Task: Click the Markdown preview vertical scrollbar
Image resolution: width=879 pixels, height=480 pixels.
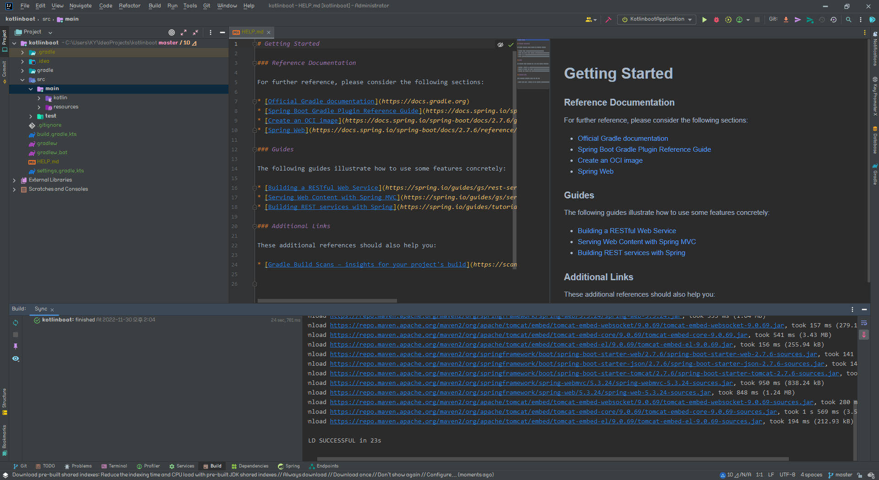Action: [x=868, y=160]
